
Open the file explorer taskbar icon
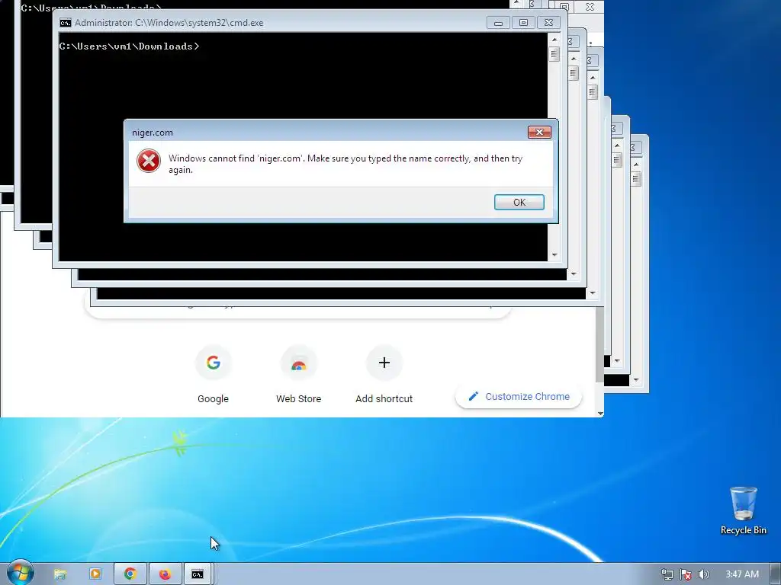(60, 574)
